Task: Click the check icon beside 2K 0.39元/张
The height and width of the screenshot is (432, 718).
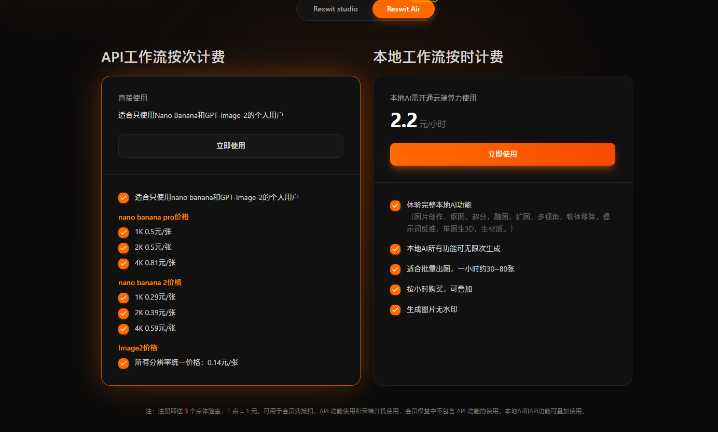Action: click(x=123, y=313)
